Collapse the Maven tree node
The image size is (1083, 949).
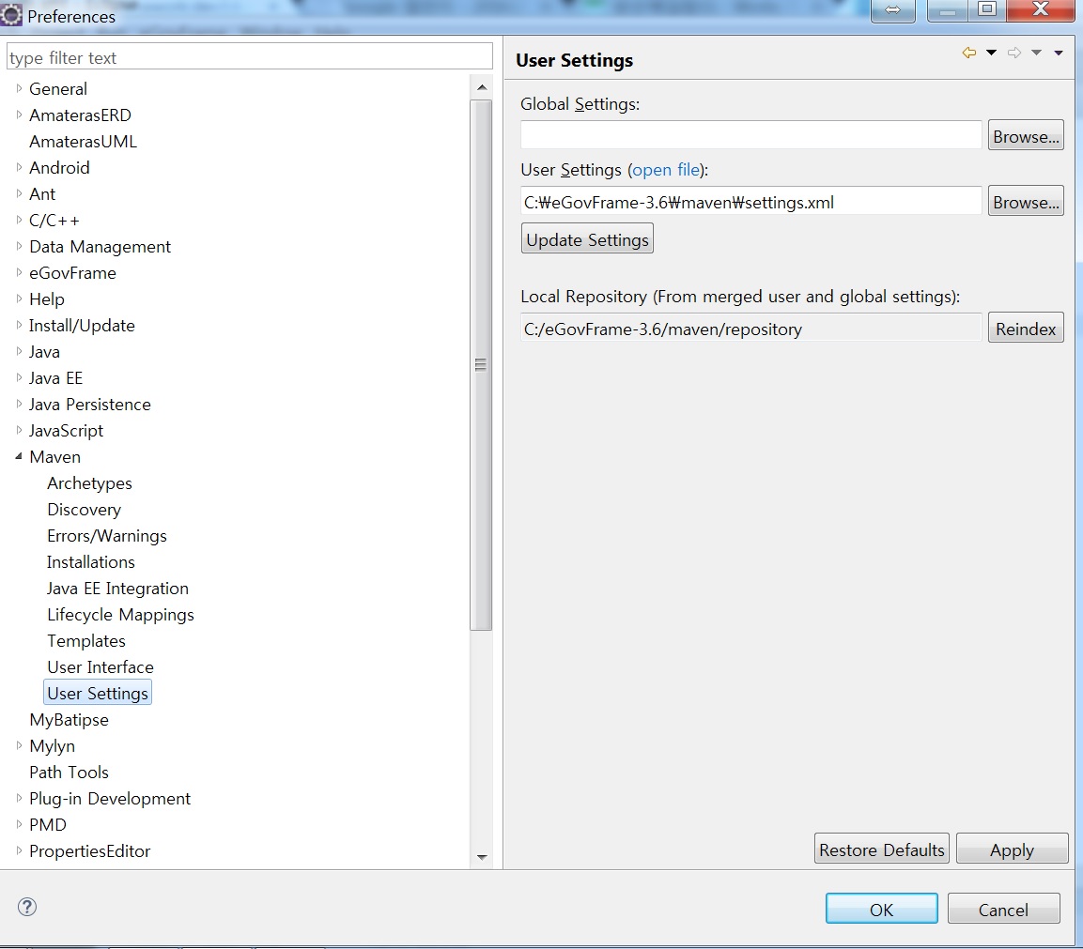coord(19,456)
